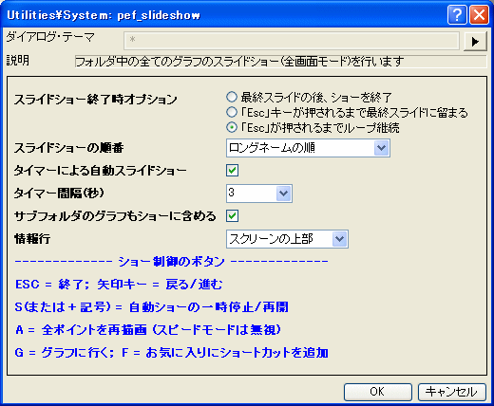The image size is (494, 406).
Task: Click the OK button
Action: (x=378, y=392)
